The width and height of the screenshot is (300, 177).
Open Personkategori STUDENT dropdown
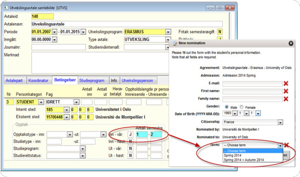coord(41,102)
